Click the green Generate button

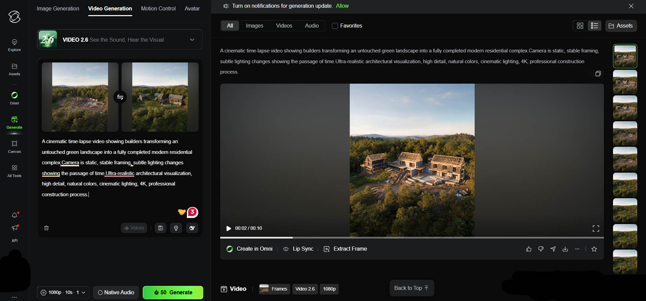pos(173,292)
